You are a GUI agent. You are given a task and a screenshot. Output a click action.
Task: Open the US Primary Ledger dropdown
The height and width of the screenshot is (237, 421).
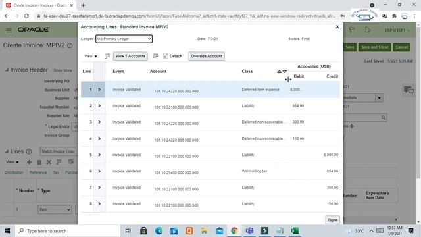(124, 39)
